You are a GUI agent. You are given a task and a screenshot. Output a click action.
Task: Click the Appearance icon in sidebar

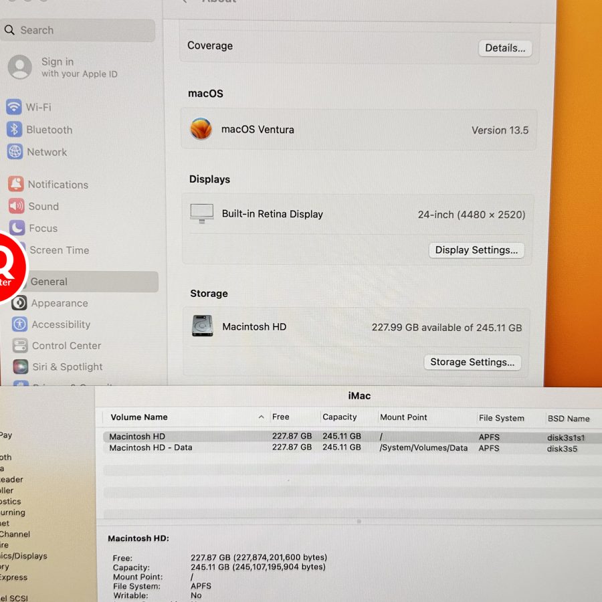pos(19,303)
